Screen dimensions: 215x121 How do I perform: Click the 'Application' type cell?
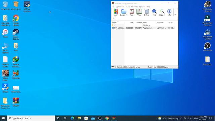[x=147, y=28]
